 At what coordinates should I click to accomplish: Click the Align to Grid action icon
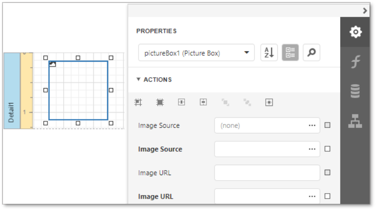point(138,102)
